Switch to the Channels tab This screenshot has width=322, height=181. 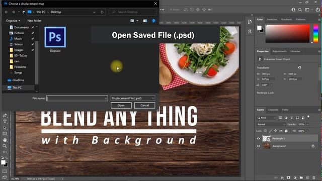coord(273,110)
